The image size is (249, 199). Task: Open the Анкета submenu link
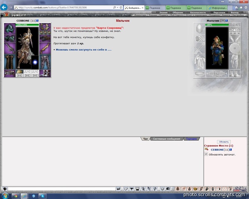point(226,15)
